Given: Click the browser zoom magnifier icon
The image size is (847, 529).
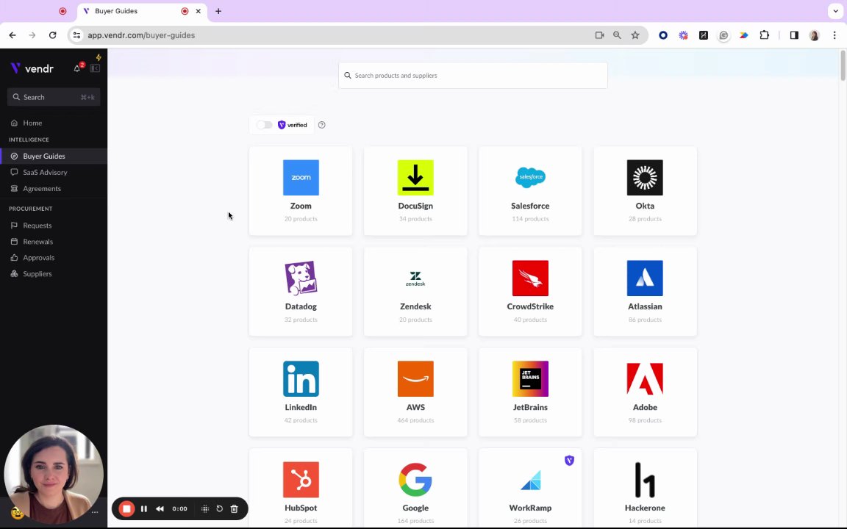Looking at the screenshot, I should [x=617, y=35].
